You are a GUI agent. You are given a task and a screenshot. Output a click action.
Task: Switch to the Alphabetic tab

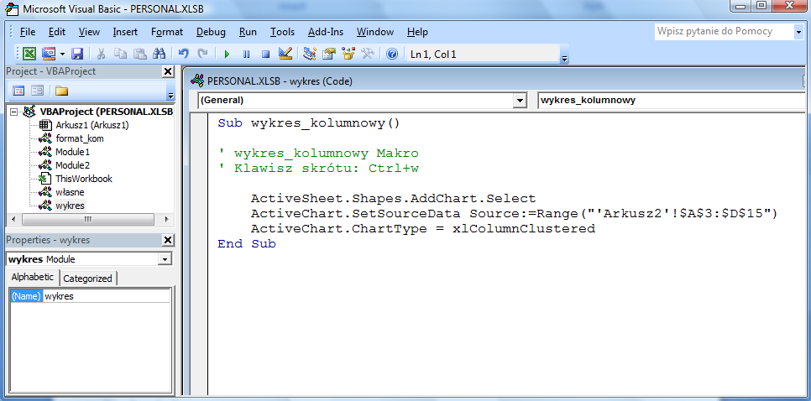[33, 277]
